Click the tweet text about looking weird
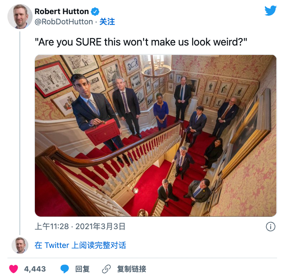The image size is (283, 277). point(141,42)
